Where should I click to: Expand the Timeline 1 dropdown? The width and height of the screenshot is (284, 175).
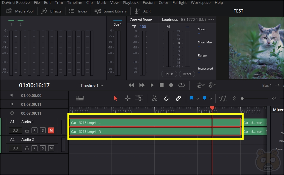(x=102, y=85)
